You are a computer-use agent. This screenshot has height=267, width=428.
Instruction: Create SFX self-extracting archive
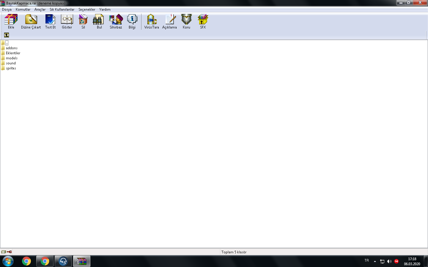click(x=203, y=21)
